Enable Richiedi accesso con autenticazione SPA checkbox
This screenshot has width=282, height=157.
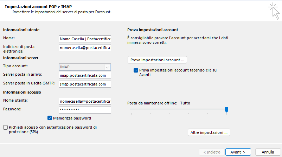click(x=5, y=127)
